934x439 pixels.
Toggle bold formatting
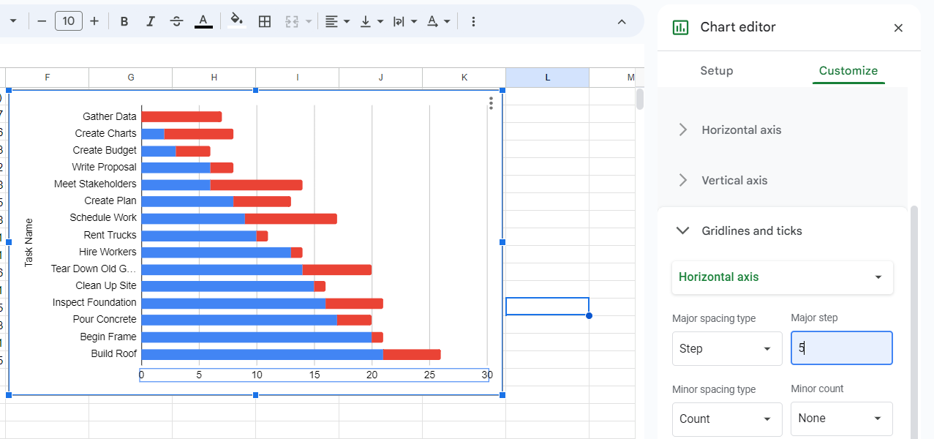124,21
